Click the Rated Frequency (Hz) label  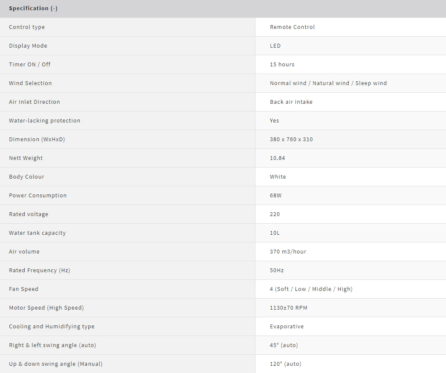[40, 270]
